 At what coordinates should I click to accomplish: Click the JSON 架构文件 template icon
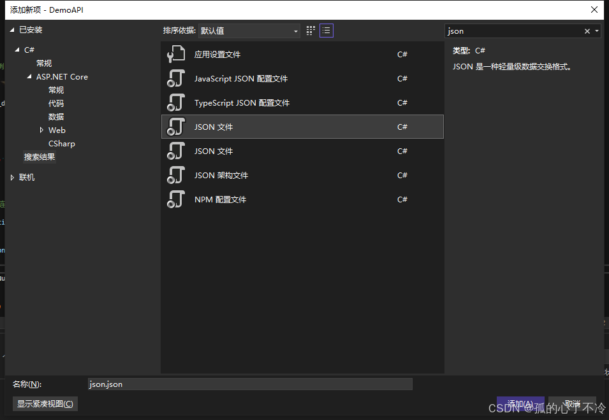pos(176,175)
